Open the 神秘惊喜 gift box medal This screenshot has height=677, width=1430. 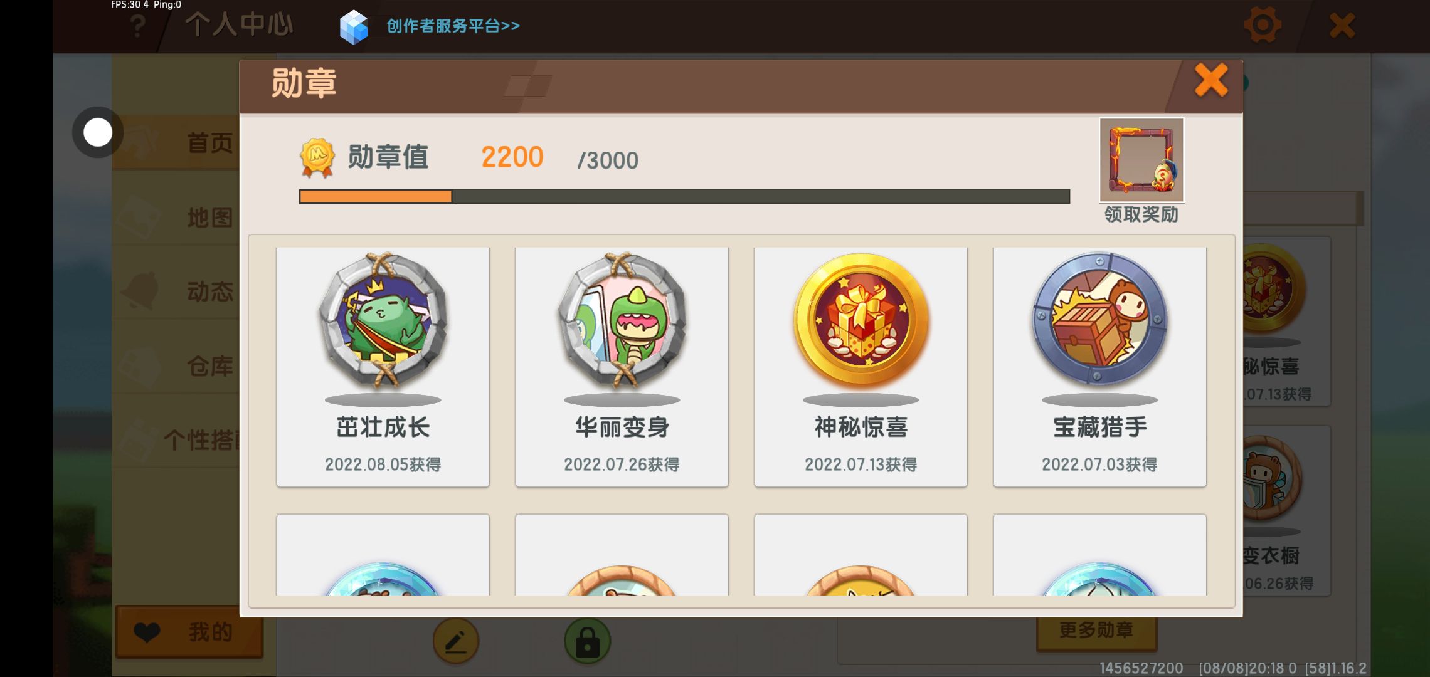pyautogui.click(x=861, y=367)
